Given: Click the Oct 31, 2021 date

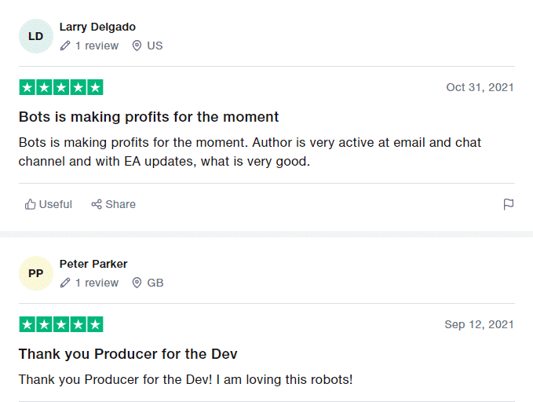Looking at the screenshot, I should (x=480, y=87).
